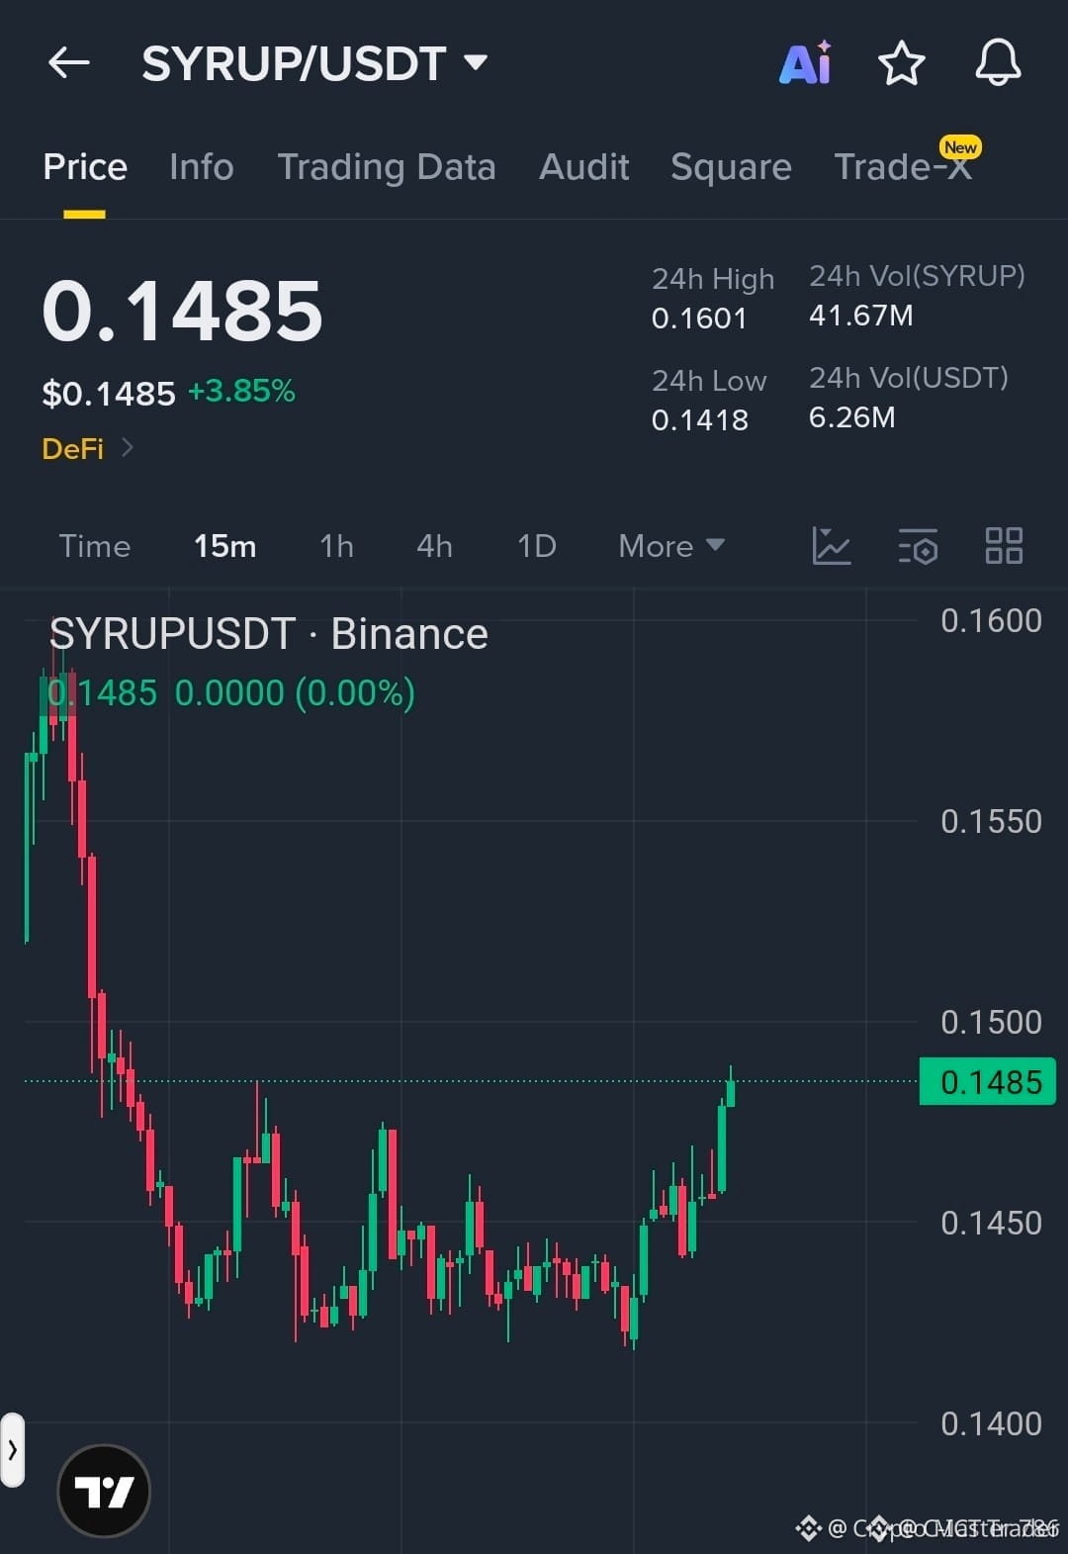
Task: Click the 0.1500 price axis label
Action: point(991,1023)
